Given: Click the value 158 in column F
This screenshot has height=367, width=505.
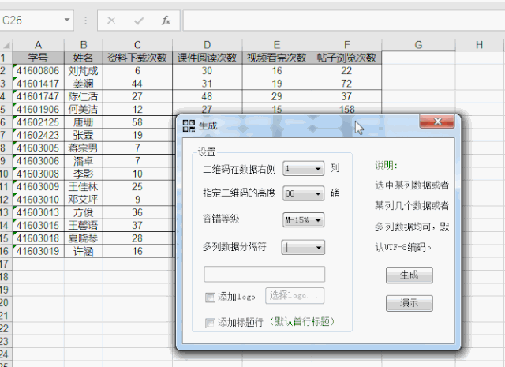Looking at the screenshot, I should (347, 109).
